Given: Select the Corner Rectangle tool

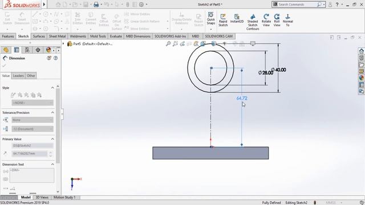Looking at the screenshot, I should 35,22.
